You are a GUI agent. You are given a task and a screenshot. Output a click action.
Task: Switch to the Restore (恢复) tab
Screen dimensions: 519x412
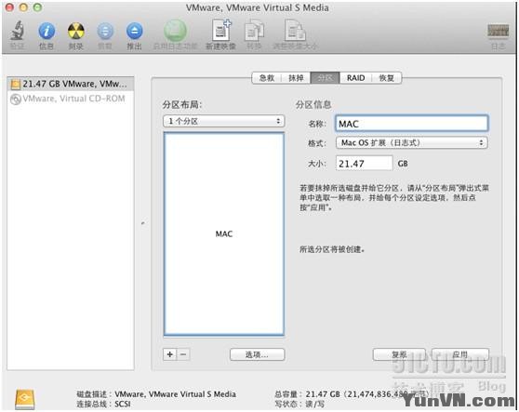(x=386, y=78)
